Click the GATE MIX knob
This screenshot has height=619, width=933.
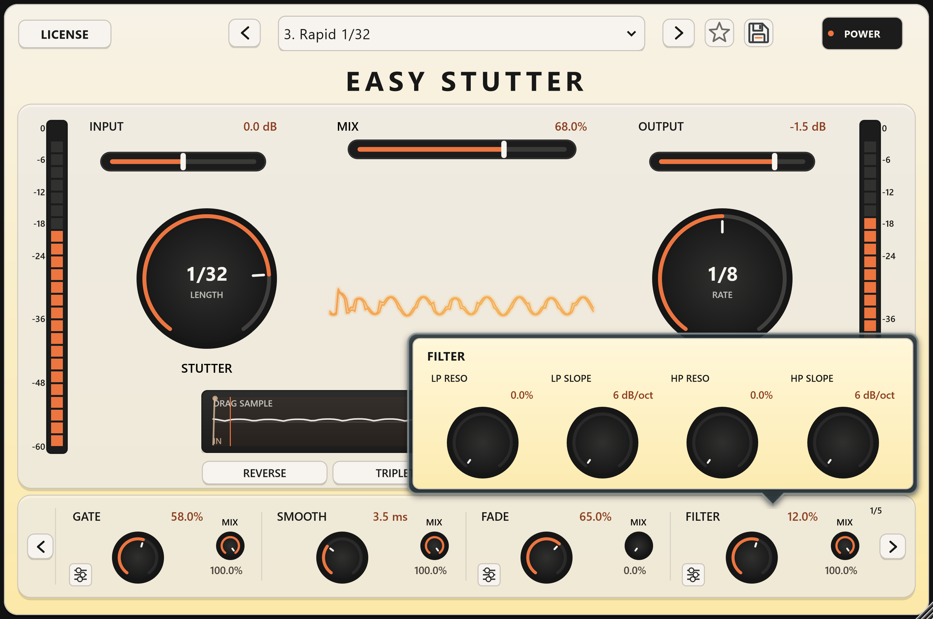click(230, 546)
